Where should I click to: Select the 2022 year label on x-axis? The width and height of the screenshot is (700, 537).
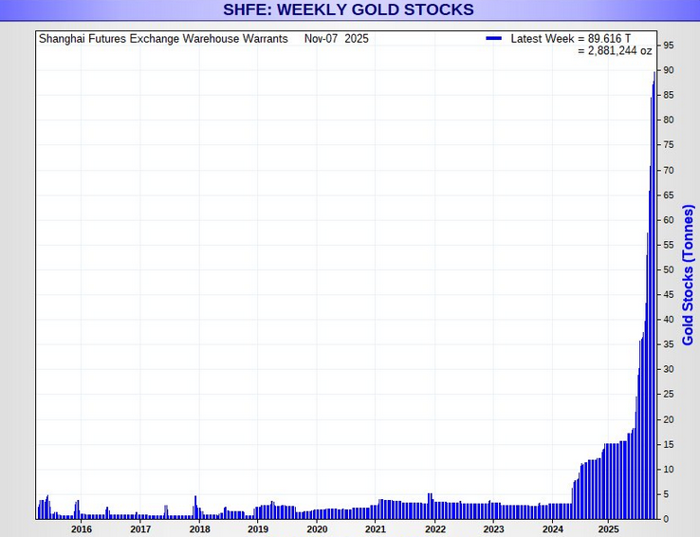(434, 528)
